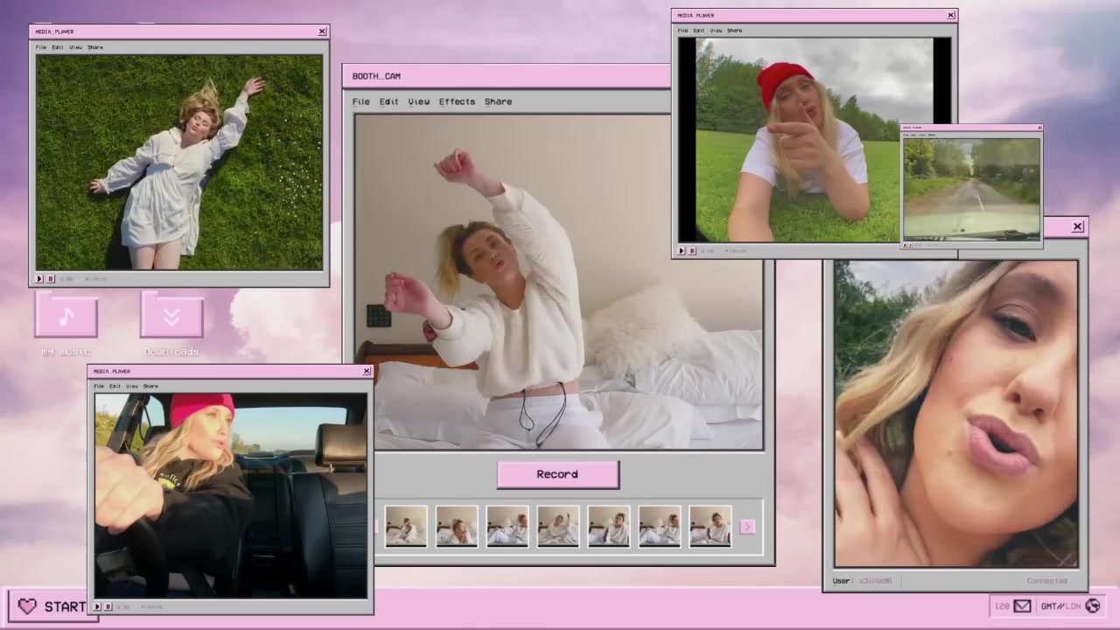Open File menu in BOOTH_CAM window
1120x630 pixels.
[x=360, y=101]
